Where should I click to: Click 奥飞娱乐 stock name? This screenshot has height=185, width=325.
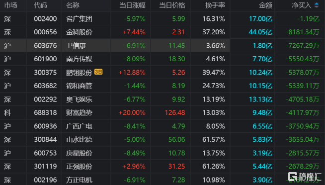coord(79,99)
